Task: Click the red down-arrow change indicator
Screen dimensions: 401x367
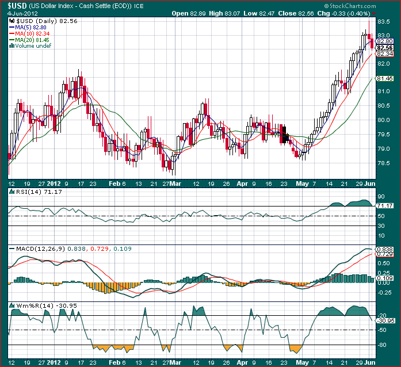Action: [373, 14]
